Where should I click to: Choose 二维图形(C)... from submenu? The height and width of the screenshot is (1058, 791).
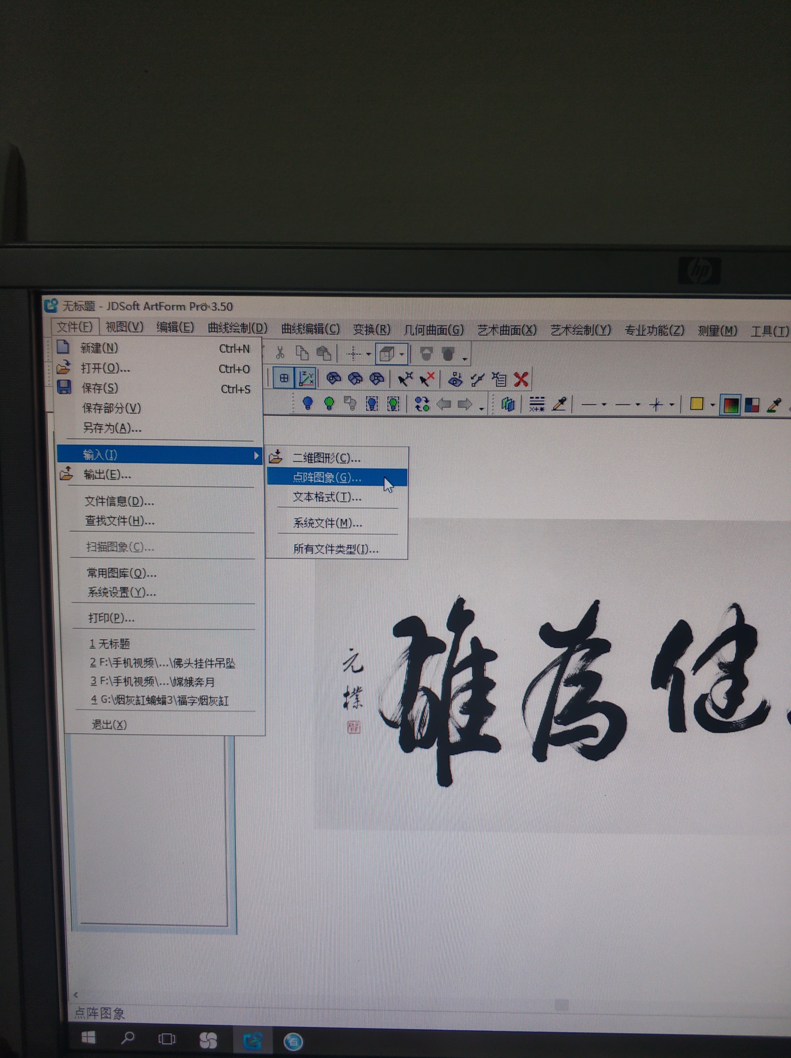[337, 457]
